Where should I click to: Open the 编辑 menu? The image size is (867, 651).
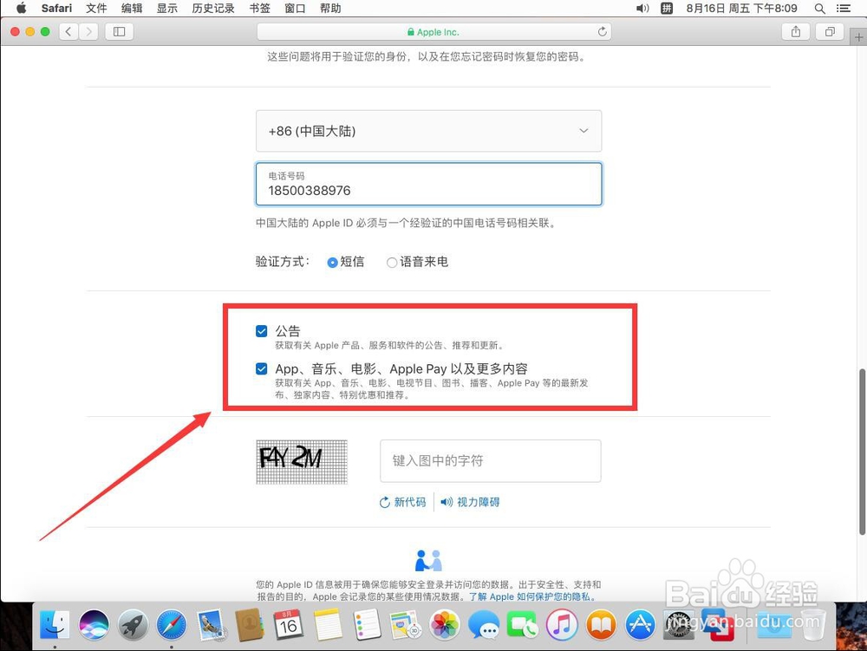click(x=132, y=9)
